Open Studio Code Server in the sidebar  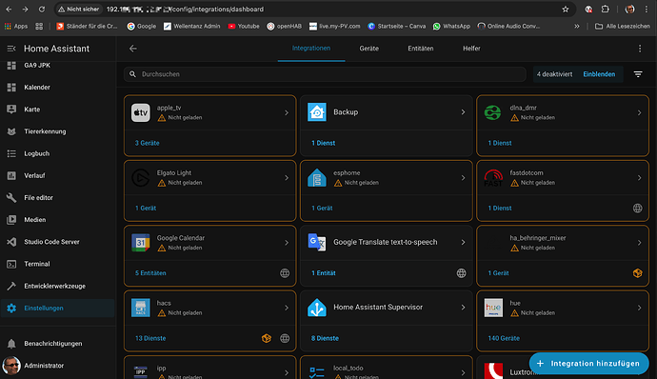[x=57, y=242]
